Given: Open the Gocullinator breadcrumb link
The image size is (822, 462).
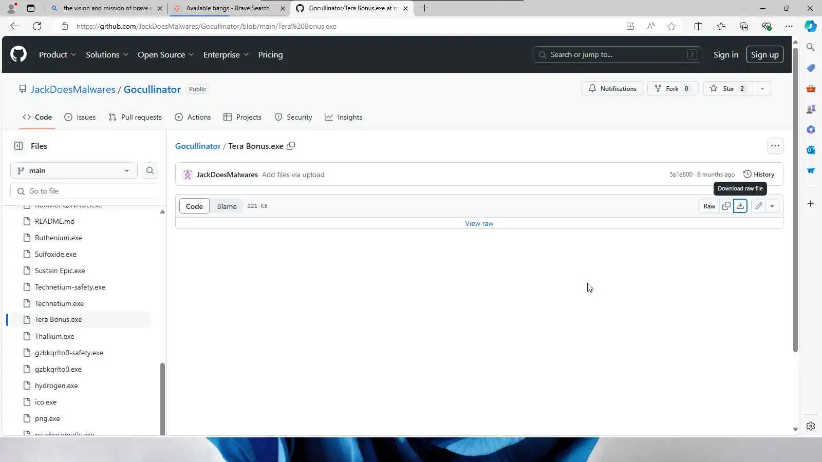Looking at the screenshot, I should [x=198, y=146].
